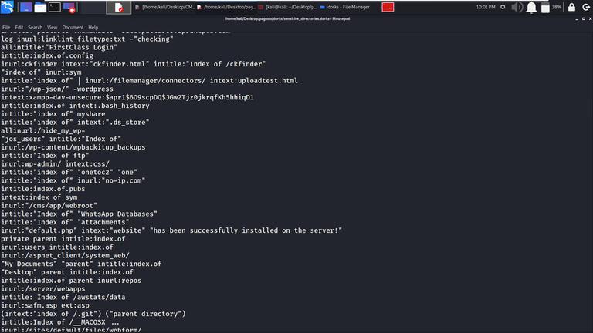The width and height of the screenshot is (593, 333).
Task: Click the line inurl:/server/webapps
Action: pyautogui.click(x=42, y=288)
